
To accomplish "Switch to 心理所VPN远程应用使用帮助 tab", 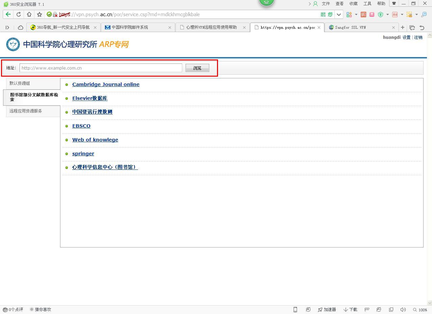I will pos(212,27).
